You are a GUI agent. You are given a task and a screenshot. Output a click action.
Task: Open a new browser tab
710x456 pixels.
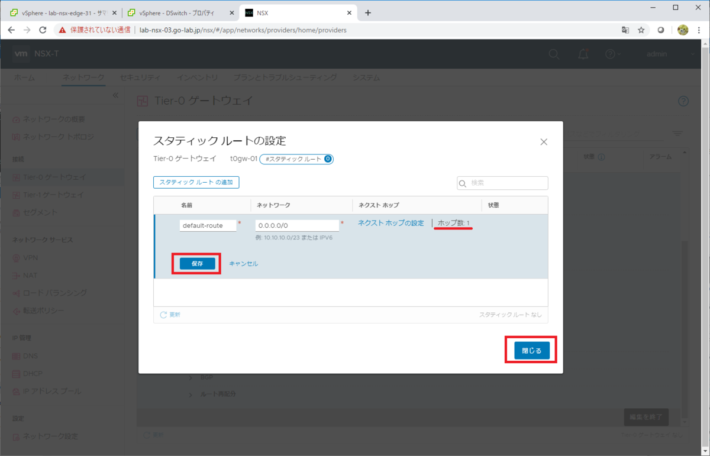tap(367, 12)
